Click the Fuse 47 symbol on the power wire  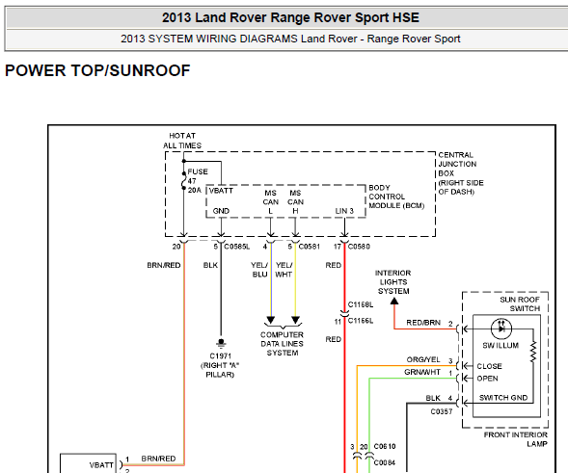183,181
